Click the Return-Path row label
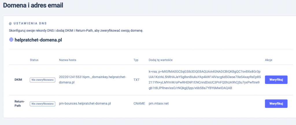This screenshot has width=296, height=125. [x=19, y=103]
